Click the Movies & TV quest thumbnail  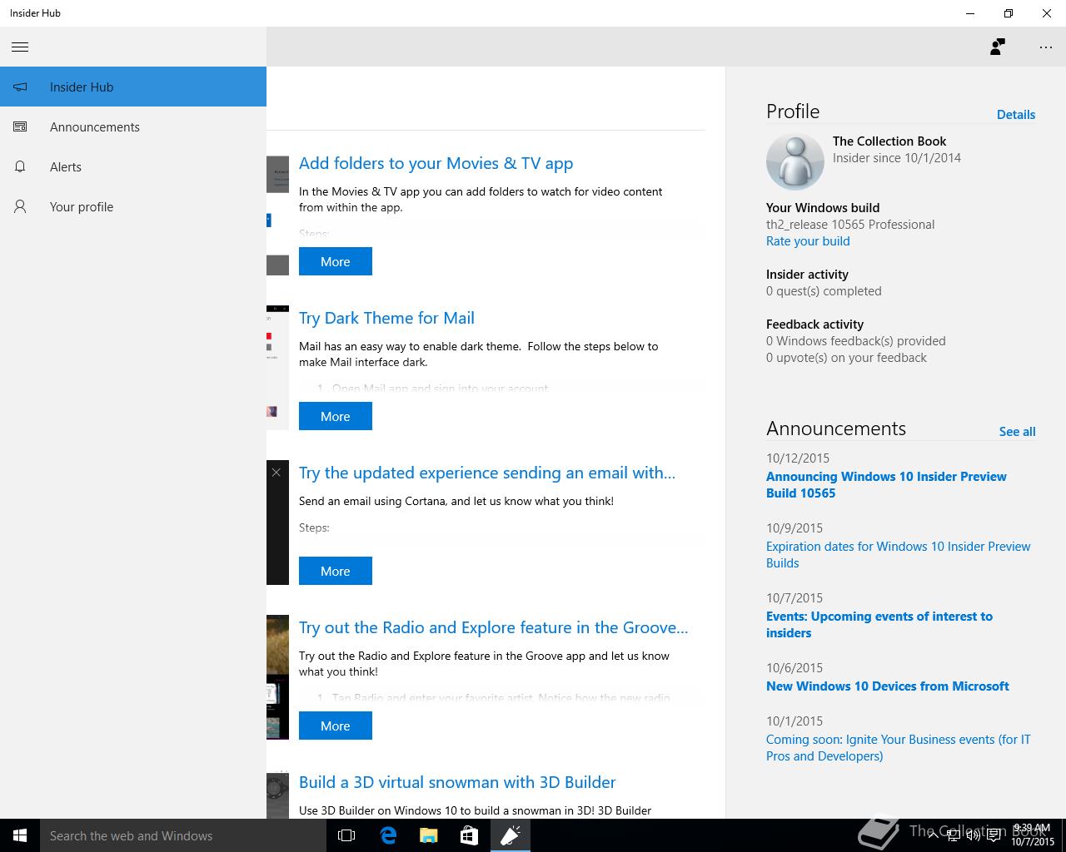277,215
